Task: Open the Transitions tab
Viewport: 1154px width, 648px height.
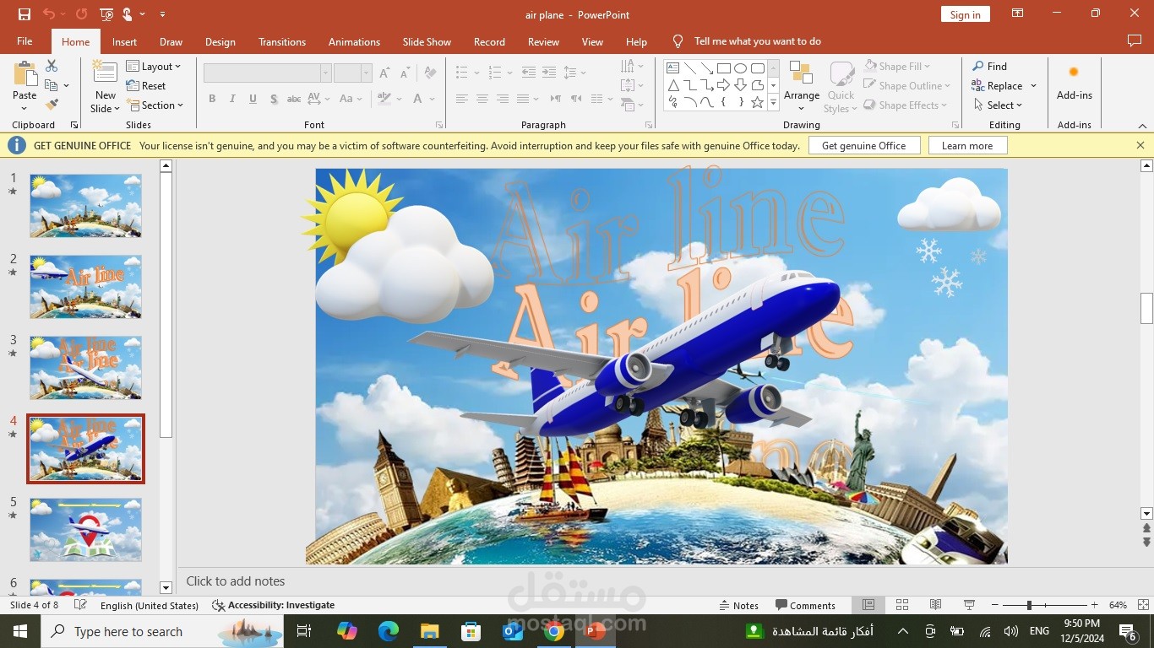Action: [282, 41]
